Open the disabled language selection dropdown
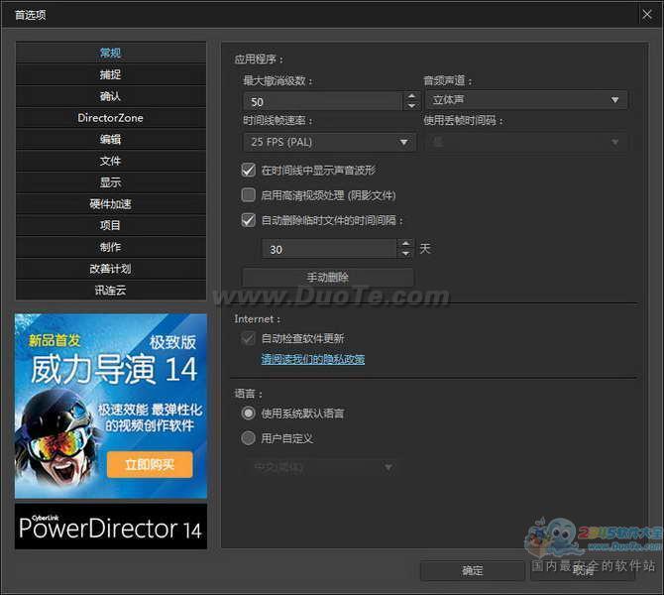Screen dimensions: 664x595 (323, 467)
